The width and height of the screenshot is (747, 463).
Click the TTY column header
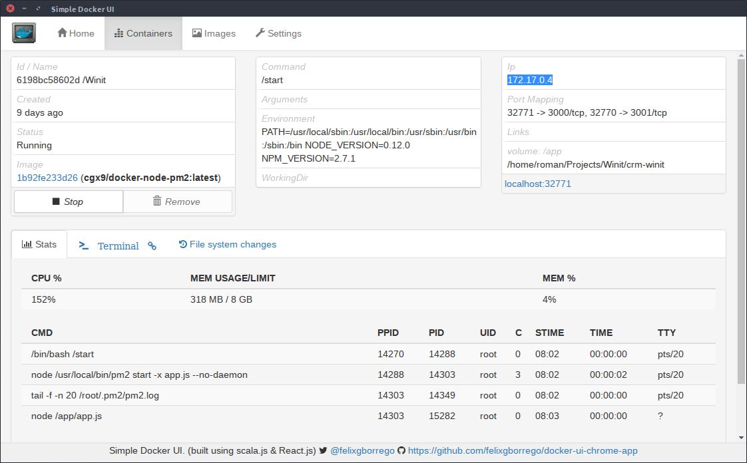[x=666, y=333]
